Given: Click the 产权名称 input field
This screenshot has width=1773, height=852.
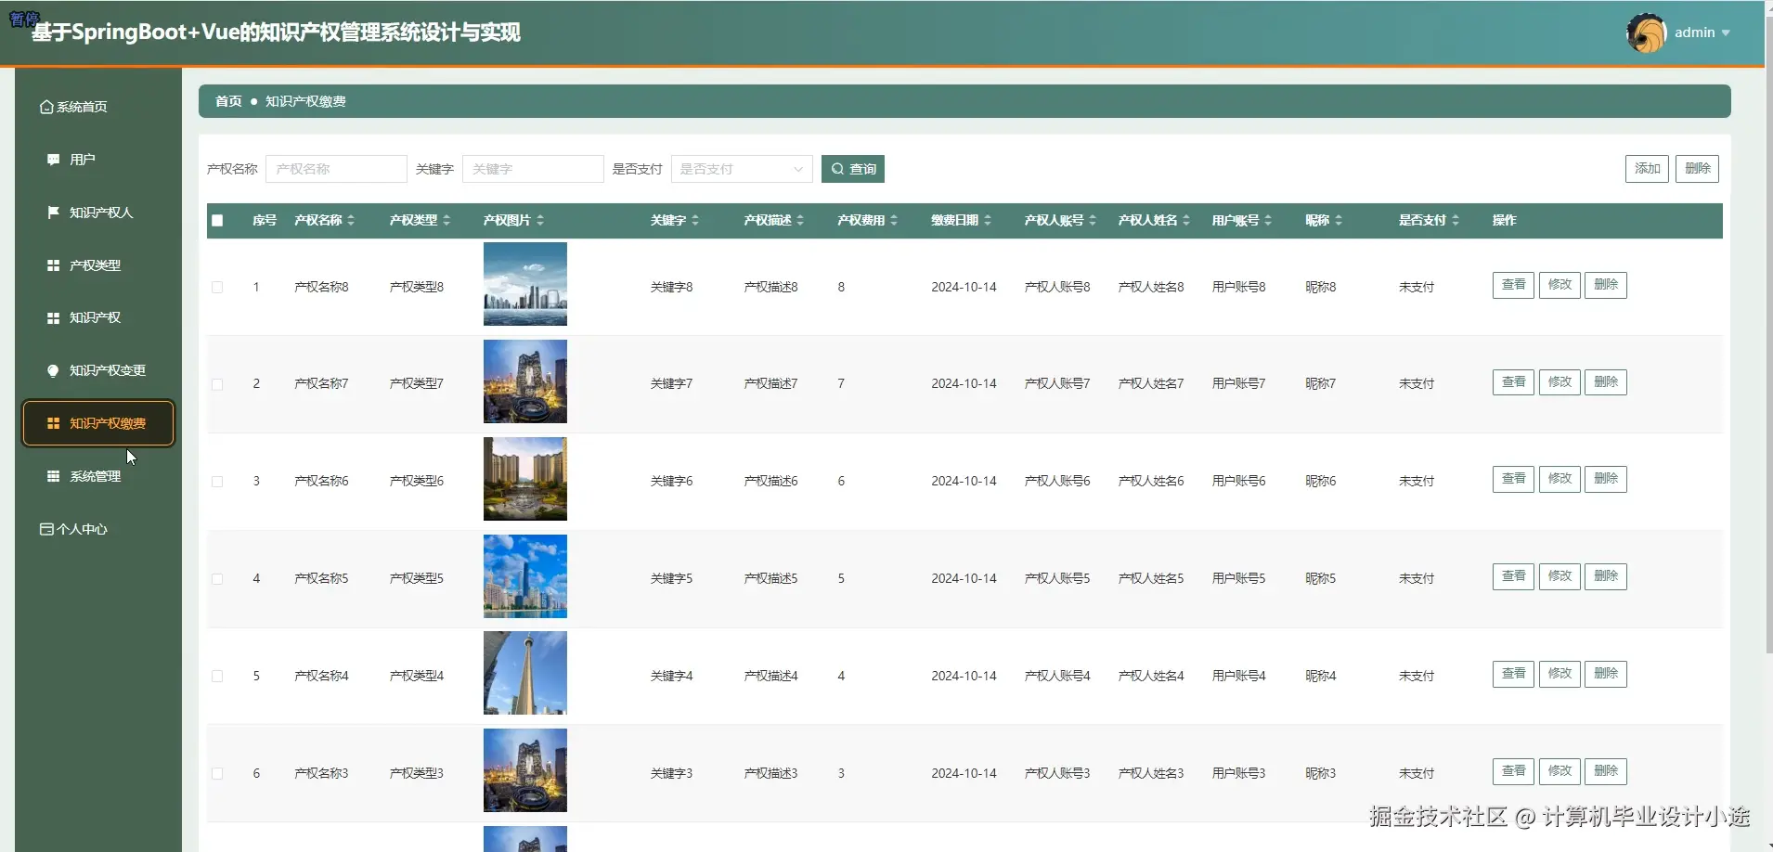Looking at the screenshot, I should 335,169.
